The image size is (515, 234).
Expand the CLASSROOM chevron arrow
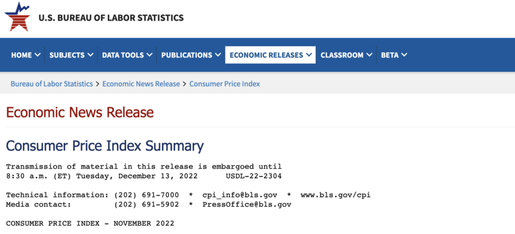pos(369,55)
